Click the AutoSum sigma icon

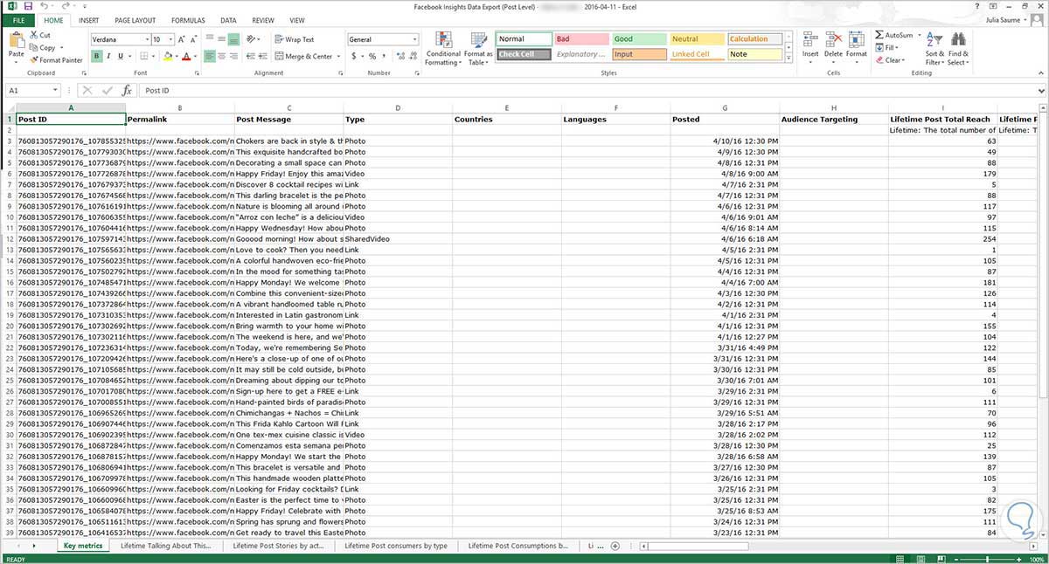point(879,35)
